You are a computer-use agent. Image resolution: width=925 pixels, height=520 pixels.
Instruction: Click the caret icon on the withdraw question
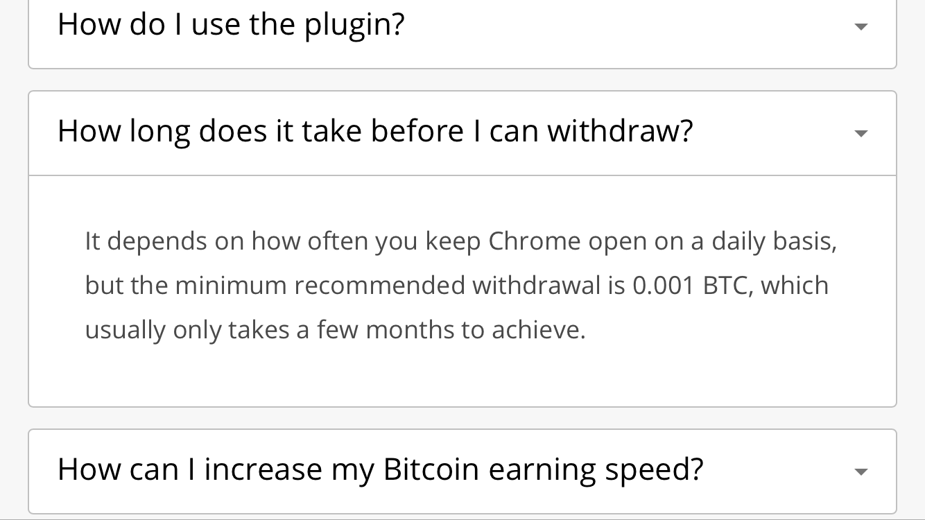click(x=861, y=133)
